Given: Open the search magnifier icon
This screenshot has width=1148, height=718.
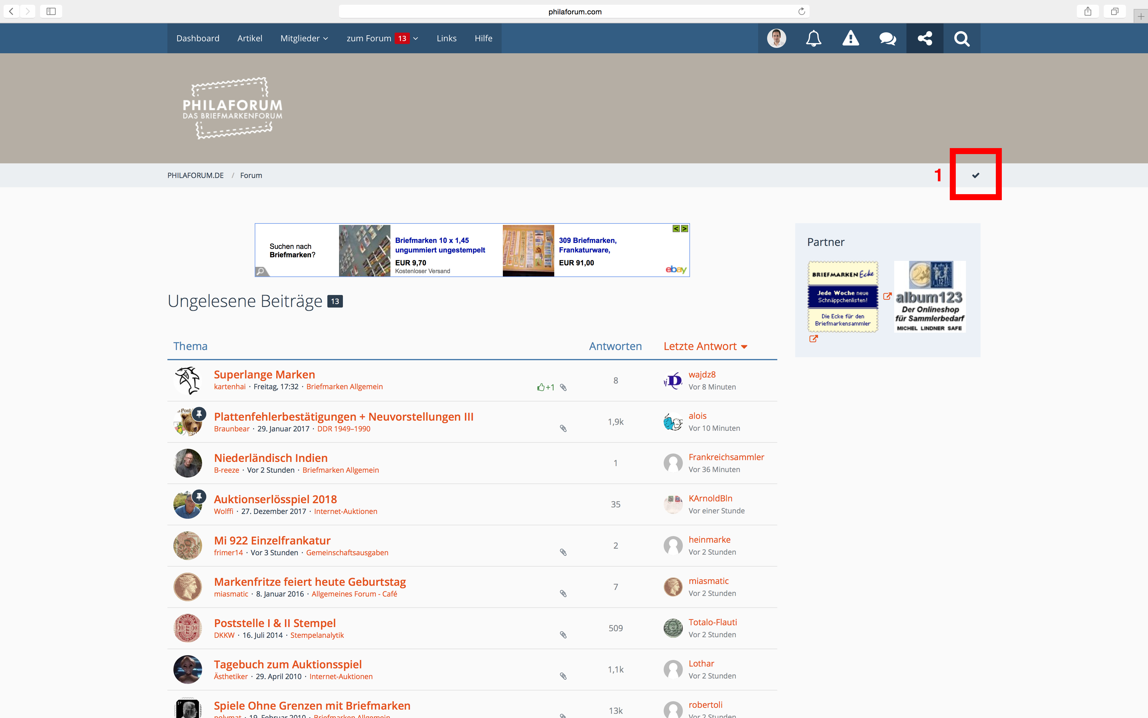Looking at the screenshot, I should (961, 39).
